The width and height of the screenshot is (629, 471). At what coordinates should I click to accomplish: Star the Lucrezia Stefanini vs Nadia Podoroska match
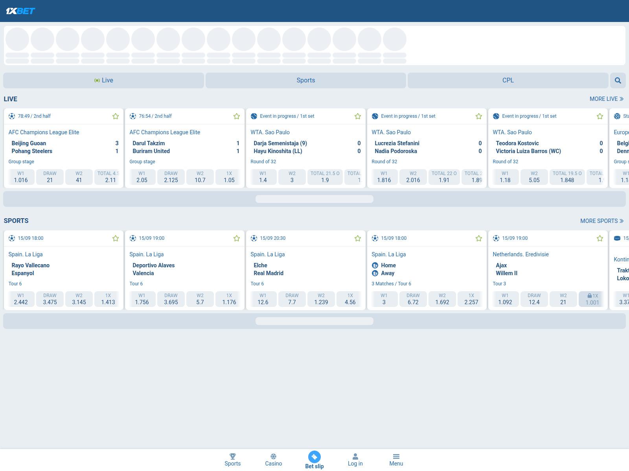(479, 116)
